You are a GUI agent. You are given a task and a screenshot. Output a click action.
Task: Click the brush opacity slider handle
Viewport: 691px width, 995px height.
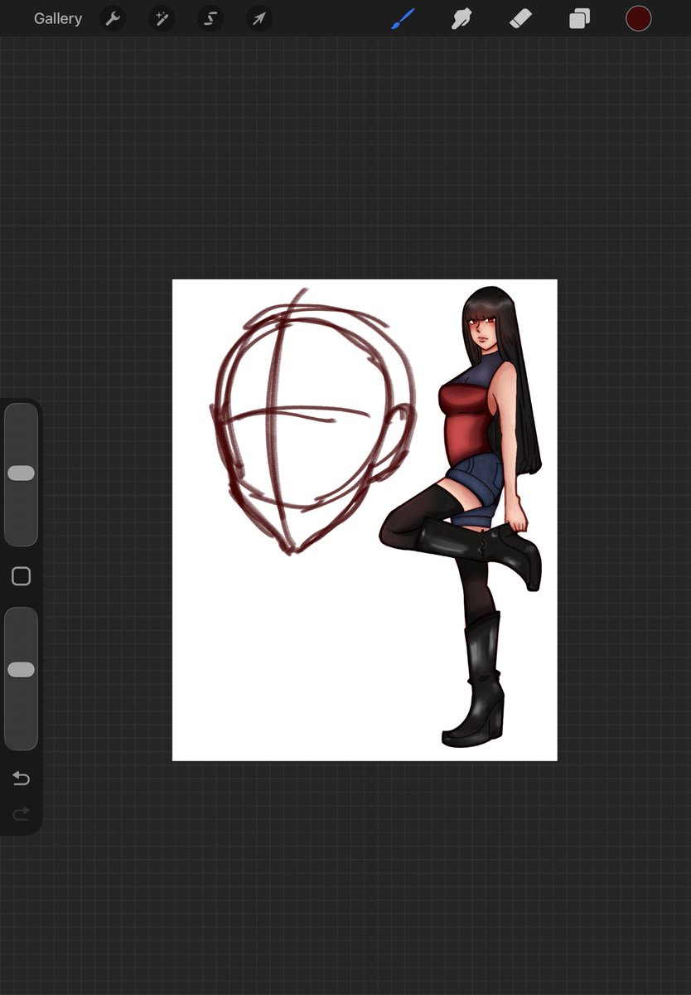point(21,669)
